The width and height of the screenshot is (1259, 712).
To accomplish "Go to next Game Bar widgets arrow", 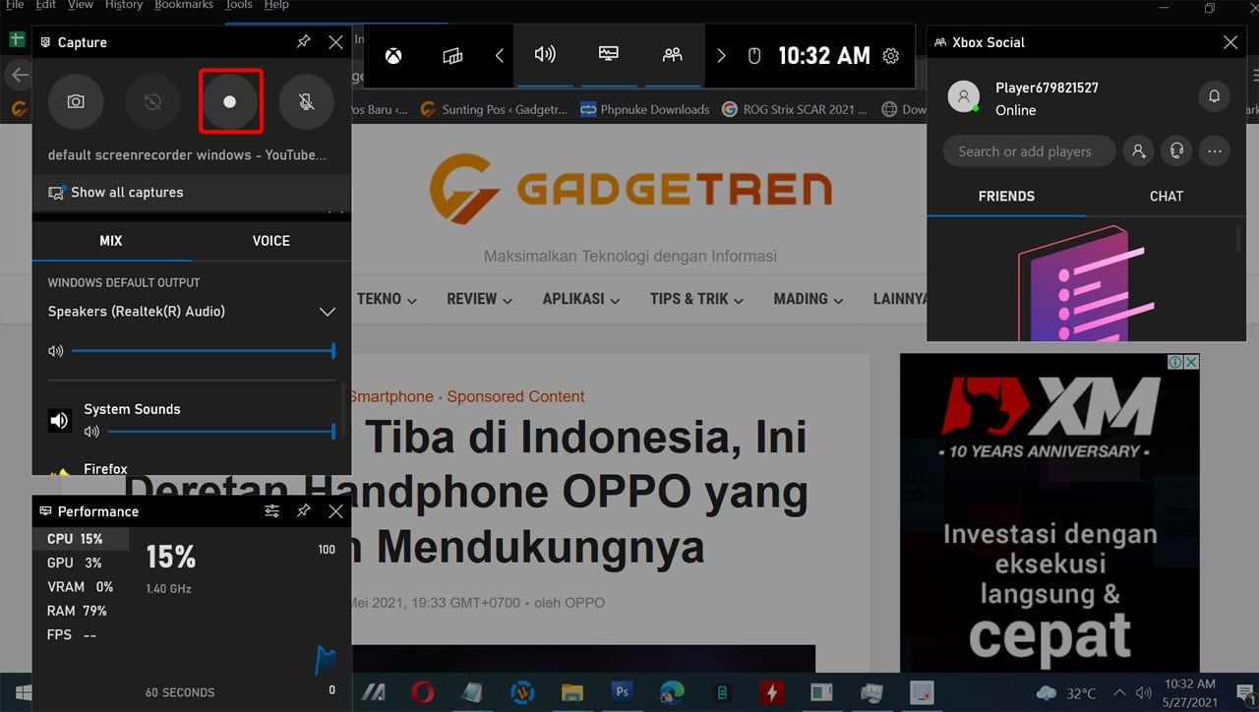I will pos(721,56).
